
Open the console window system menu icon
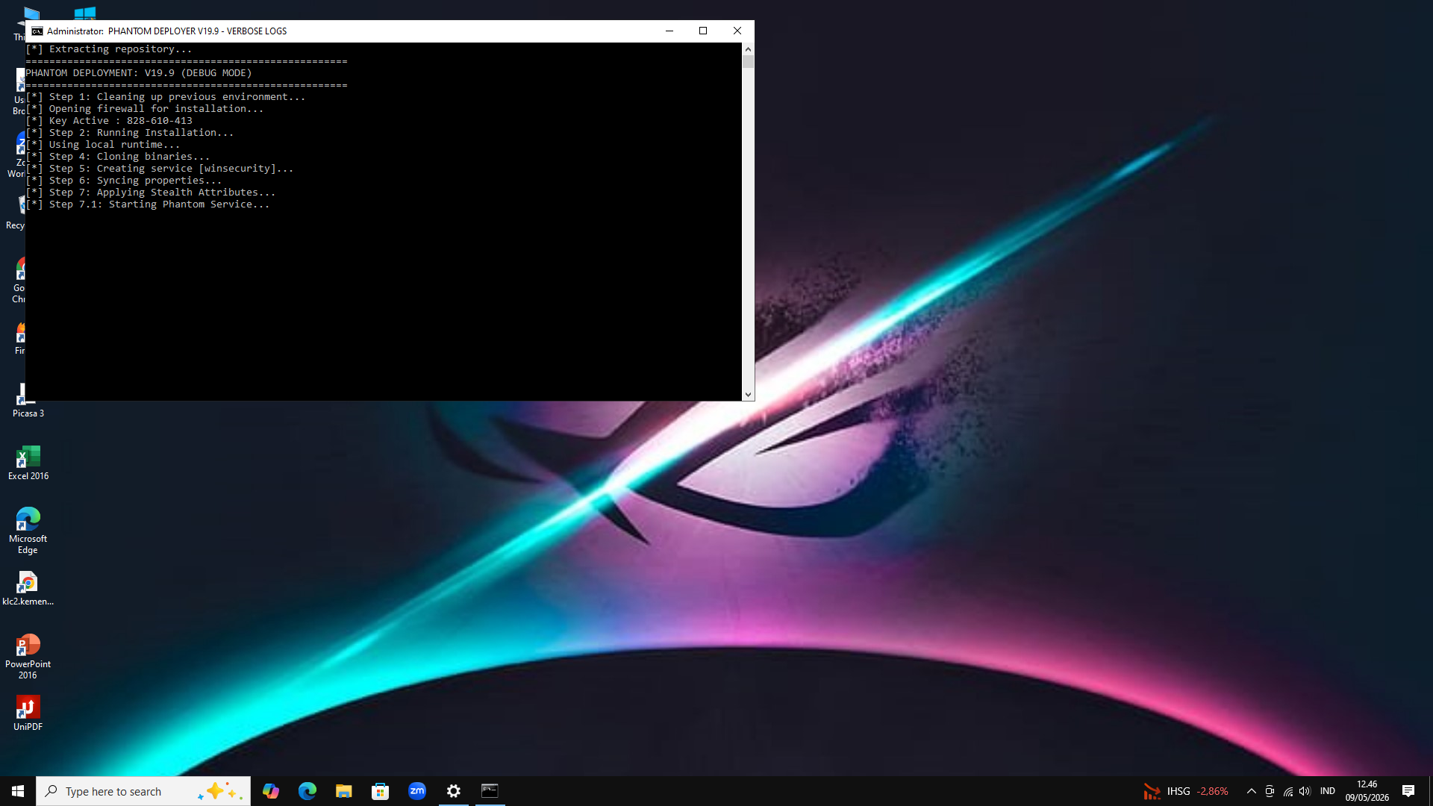pos(37,31)
